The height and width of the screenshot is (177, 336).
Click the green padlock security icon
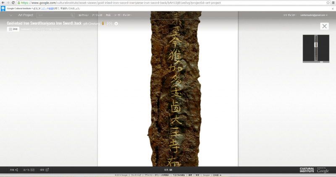coord(19,3)
